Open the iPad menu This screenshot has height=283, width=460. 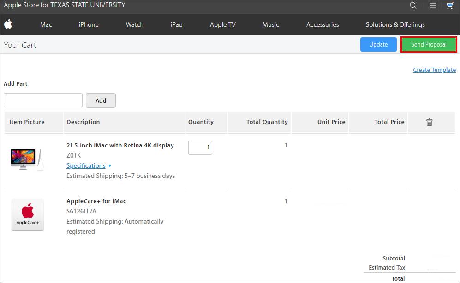[x=177, y=24]
